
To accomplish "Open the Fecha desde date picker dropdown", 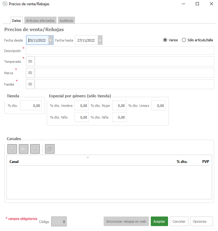I will [51, 40].
